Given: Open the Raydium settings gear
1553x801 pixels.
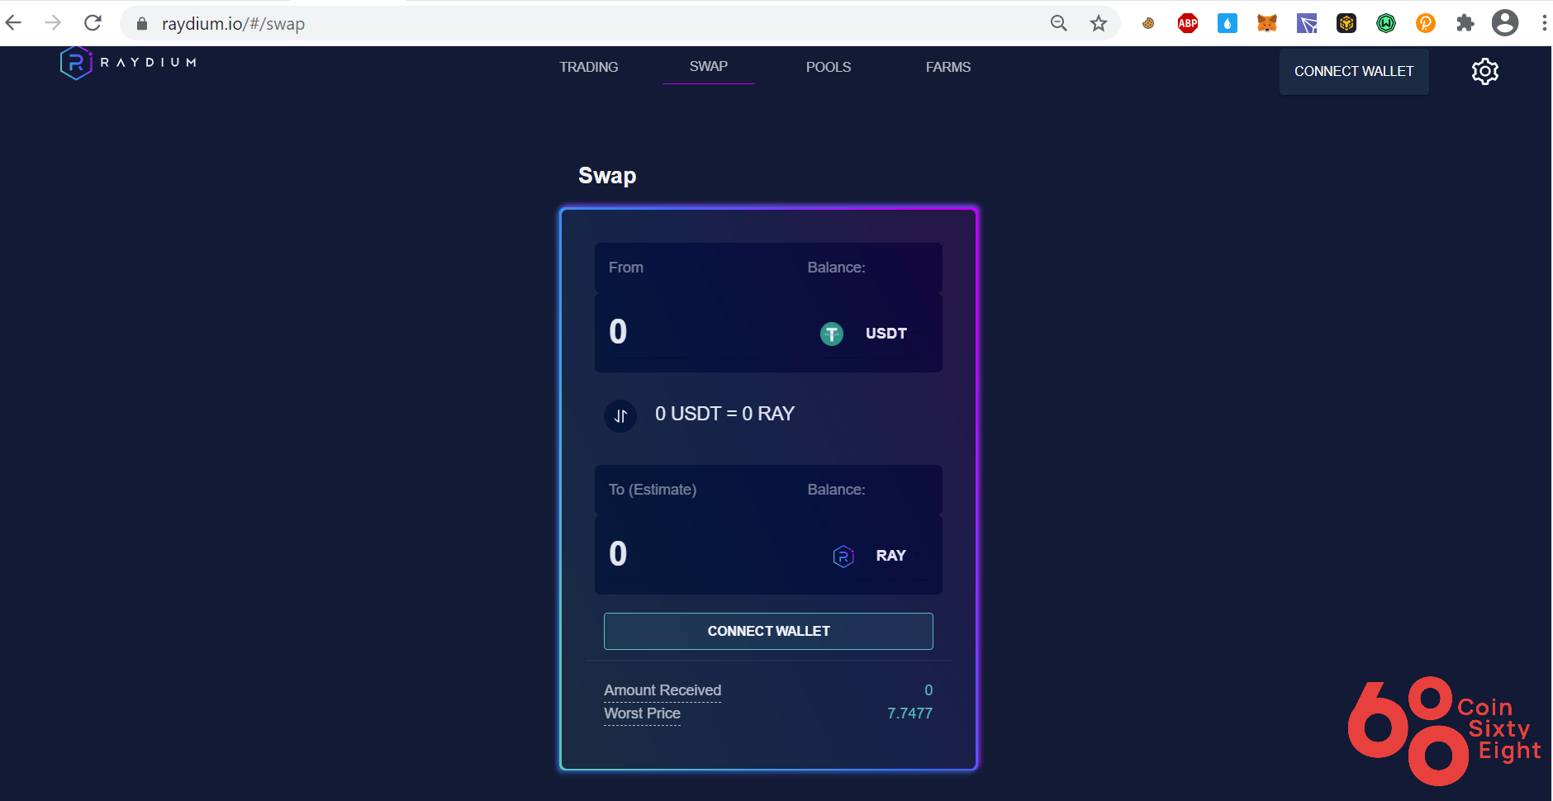Looking at the screenshot, I should pyautogui.click(x=1484, y=72).
